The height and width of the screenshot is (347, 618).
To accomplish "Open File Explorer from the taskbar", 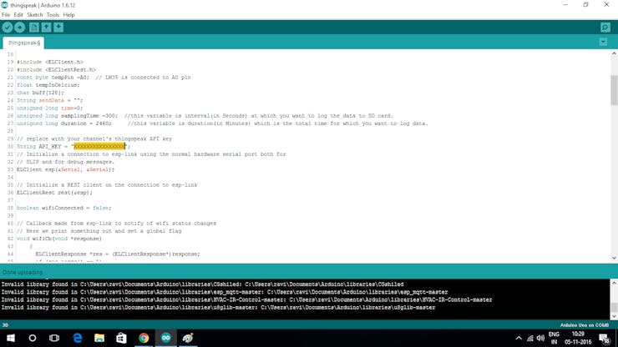I will click(x=99, y=338).
